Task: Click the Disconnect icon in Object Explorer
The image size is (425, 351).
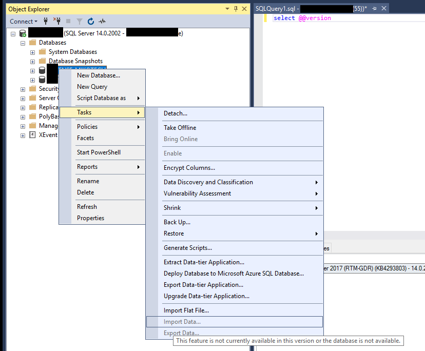Action: point(58,21)
